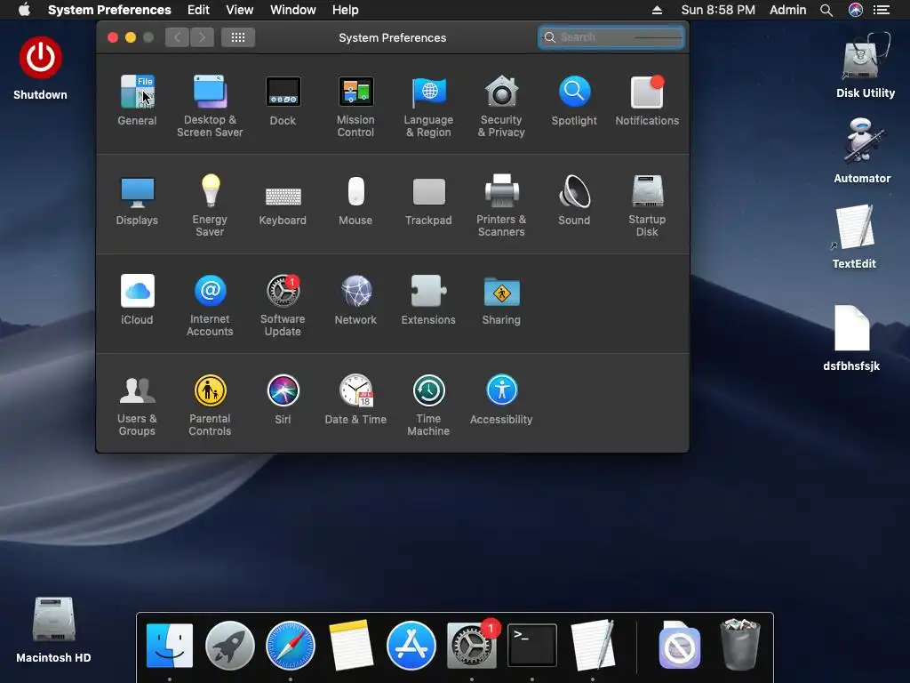Open Mission Control preferences

point(355,106)
